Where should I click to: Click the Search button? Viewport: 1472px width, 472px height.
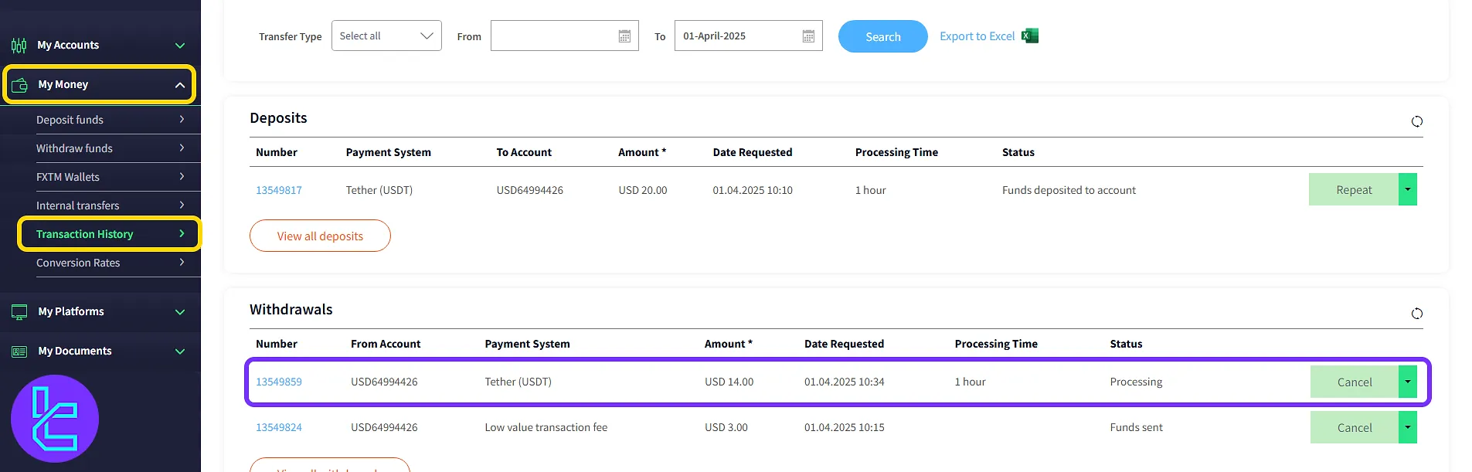pos(882,36)
